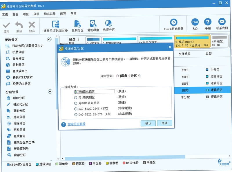Click the 放弃 (Discard) X icon

[x=32, y=25]
